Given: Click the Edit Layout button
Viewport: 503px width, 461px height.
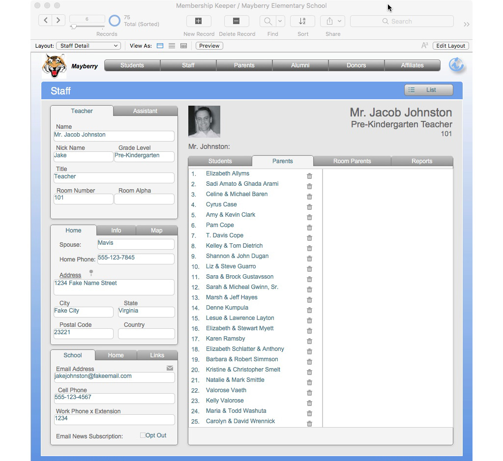Looking at the screenshot, I should tap(450, 46).
